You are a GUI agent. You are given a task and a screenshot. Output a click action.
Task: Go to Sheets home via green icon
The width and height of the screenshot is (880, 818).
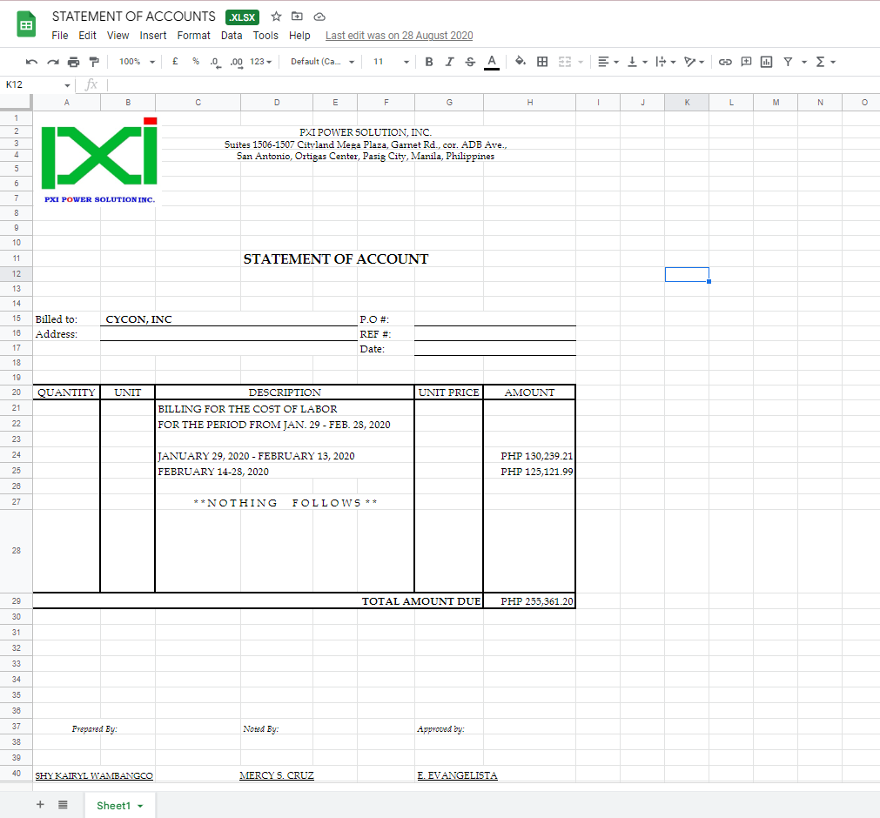tap(26, 24)
